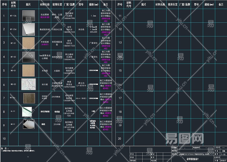This screenshot has width=227, height=162.
Task: Click the MR-01 mirror sample thumbnail
Action: point(28,124)
